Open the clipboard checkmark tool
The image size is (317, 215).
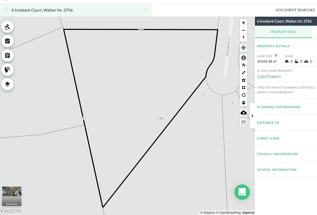7,41
